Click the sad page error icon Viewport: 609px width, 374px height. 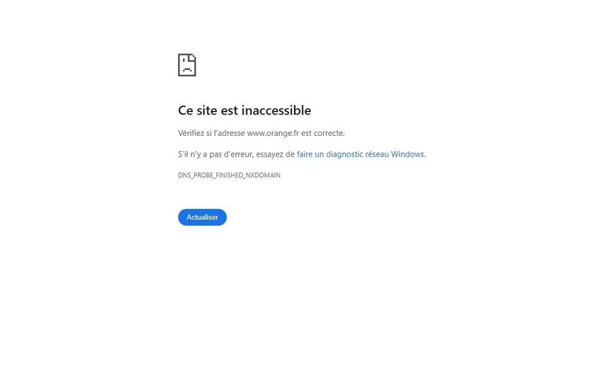coord(187,65)
